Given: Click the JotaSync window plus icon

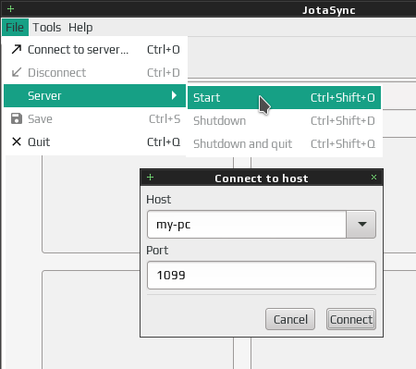Looking at the screenshot, I should point(10,9).
